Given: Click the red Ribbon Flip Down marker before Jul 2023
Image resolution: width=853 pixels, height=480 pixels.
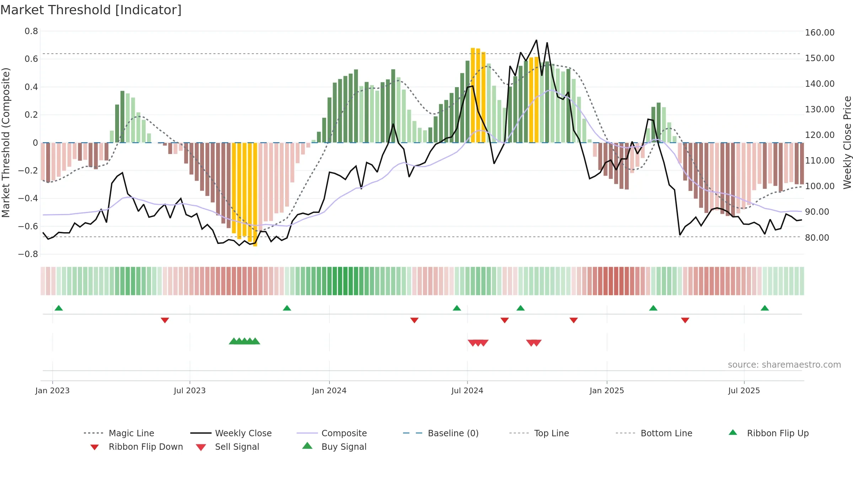Looking at the screenshot, I should coord(165,320).
